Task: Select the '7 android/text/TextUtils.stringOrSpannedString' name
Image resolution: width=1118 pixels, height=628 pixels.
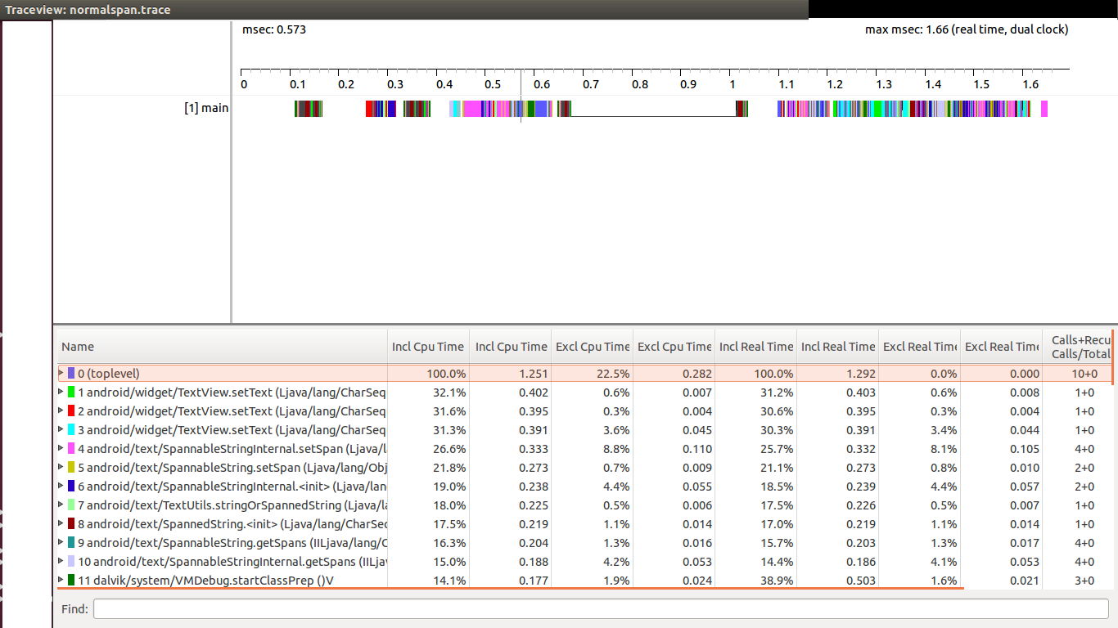Action: click(232, 505)
